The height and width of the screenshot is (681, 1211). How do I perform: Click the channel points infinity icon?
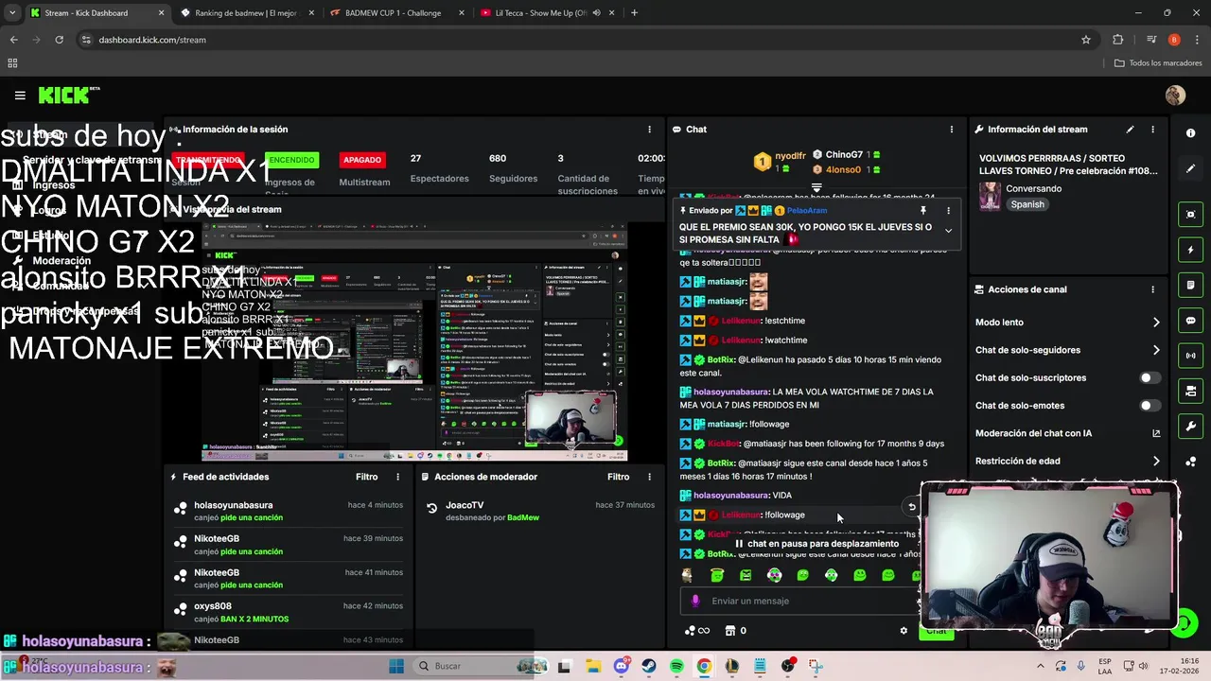click(x=696, y=631)
